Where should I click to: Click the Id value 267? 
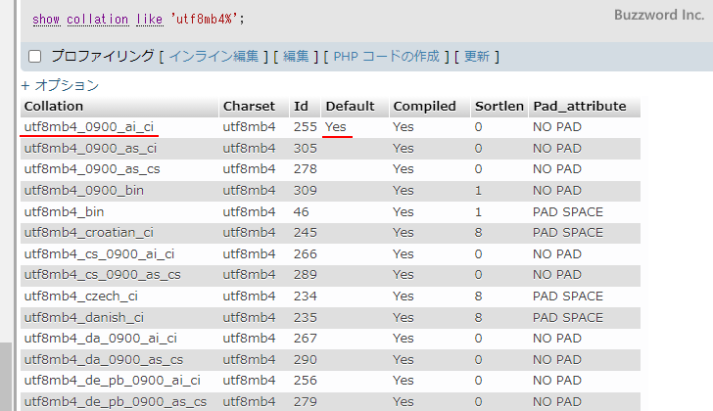306,339
